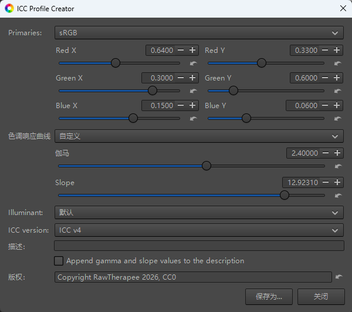Decrease Red X value with minus
Image resolution: width=352 pixels, height=312 pixels.
click(181, 50)
